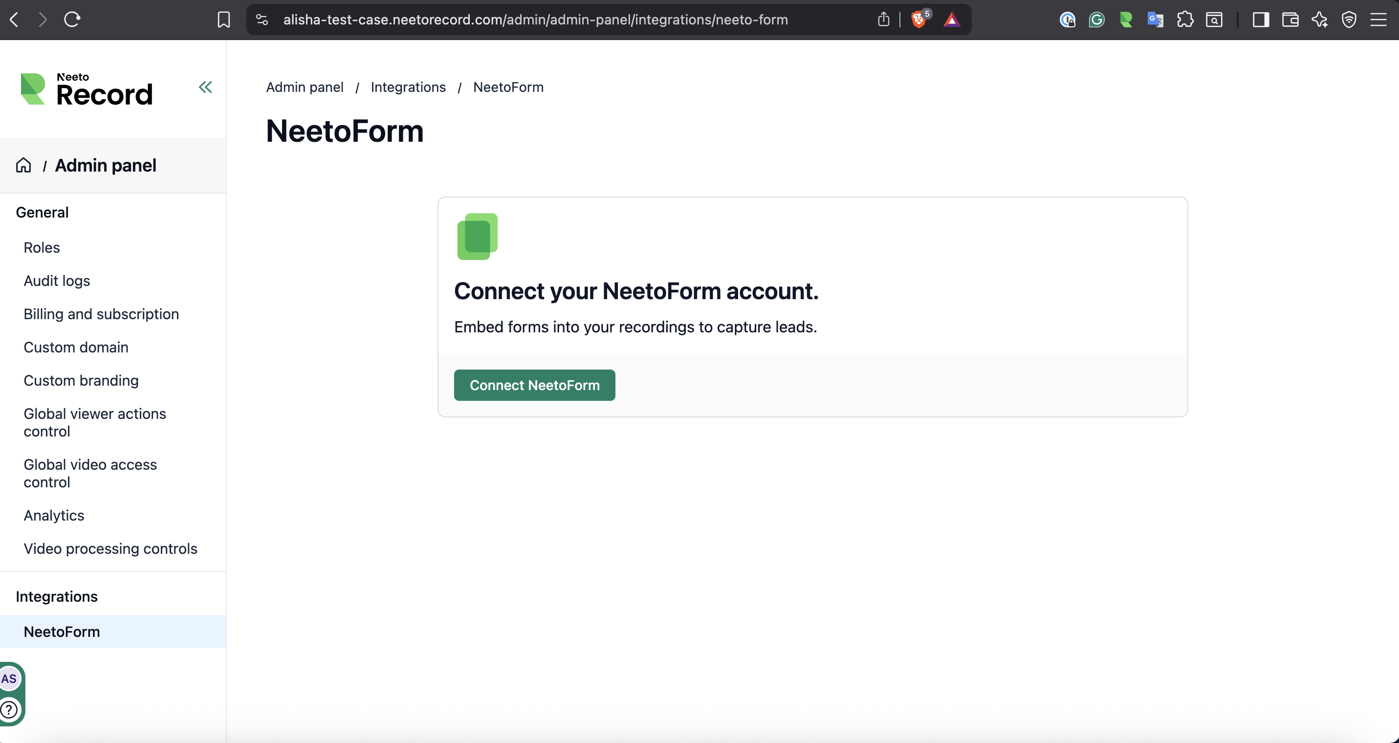The width and height of the screenshot is (1399, 743).
Task: Open Roles in General section
Action: click(42, 248)
